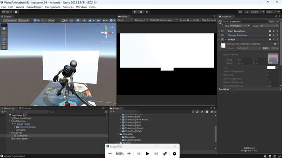The image size is (282, 158).
Task: Toggle scene audio icon
Action: pos(84,21)
